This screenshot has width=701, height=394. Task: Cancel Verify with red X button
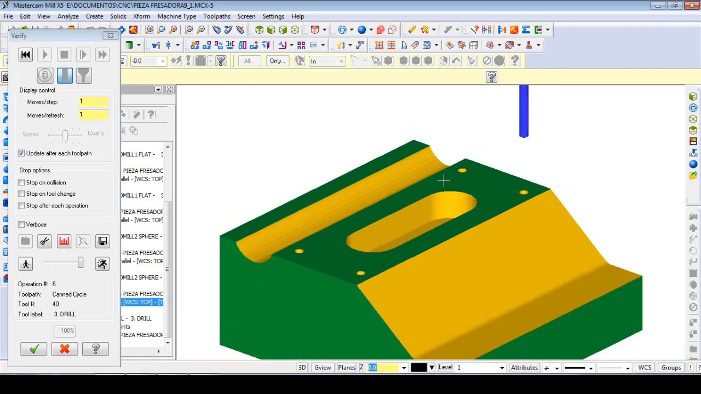(x=65, y=349)
